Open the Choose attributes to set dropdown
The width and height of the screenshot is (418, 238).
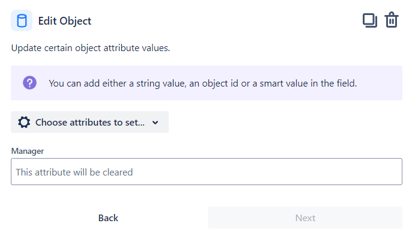coord(89,122)
